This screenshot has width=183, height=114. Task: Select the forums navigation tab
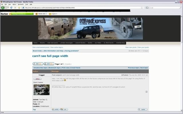pyautogui.click(x=42, y=43)
